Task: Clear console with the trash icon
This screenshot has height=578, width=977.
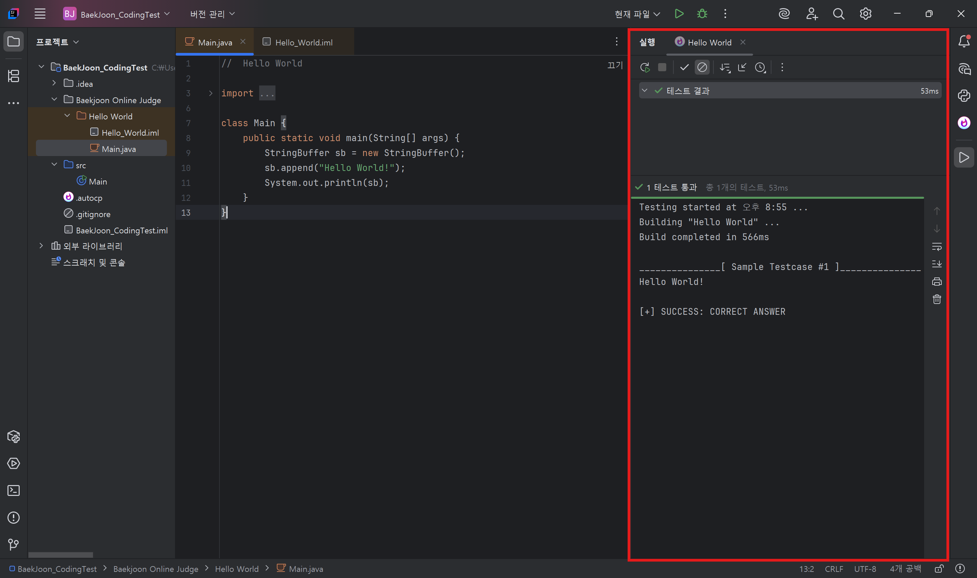Action: point(937,299)
